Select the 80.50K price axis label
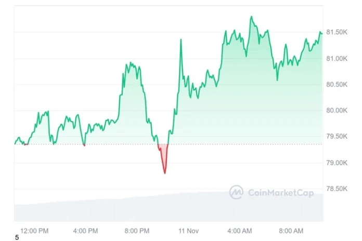362x241 pixels. coord(337,85)
